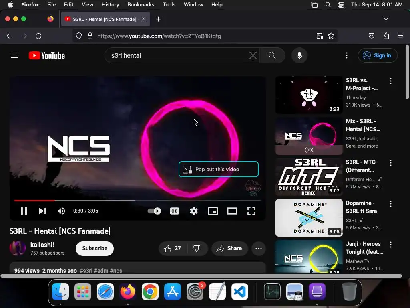Open the History menu
Screen dimensions: 410x308
pyautogui.click(x=110, y=4)
